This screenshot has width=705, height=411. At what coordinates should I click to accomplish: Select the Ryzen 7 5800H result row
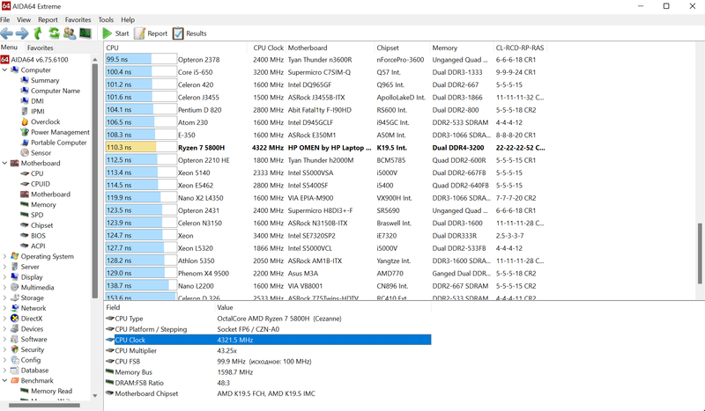click(326, 147)
